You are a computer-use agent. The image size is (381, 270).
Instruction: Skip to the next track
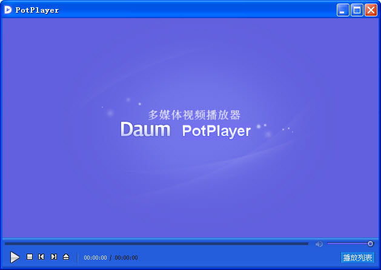click(x=54, y=257)
